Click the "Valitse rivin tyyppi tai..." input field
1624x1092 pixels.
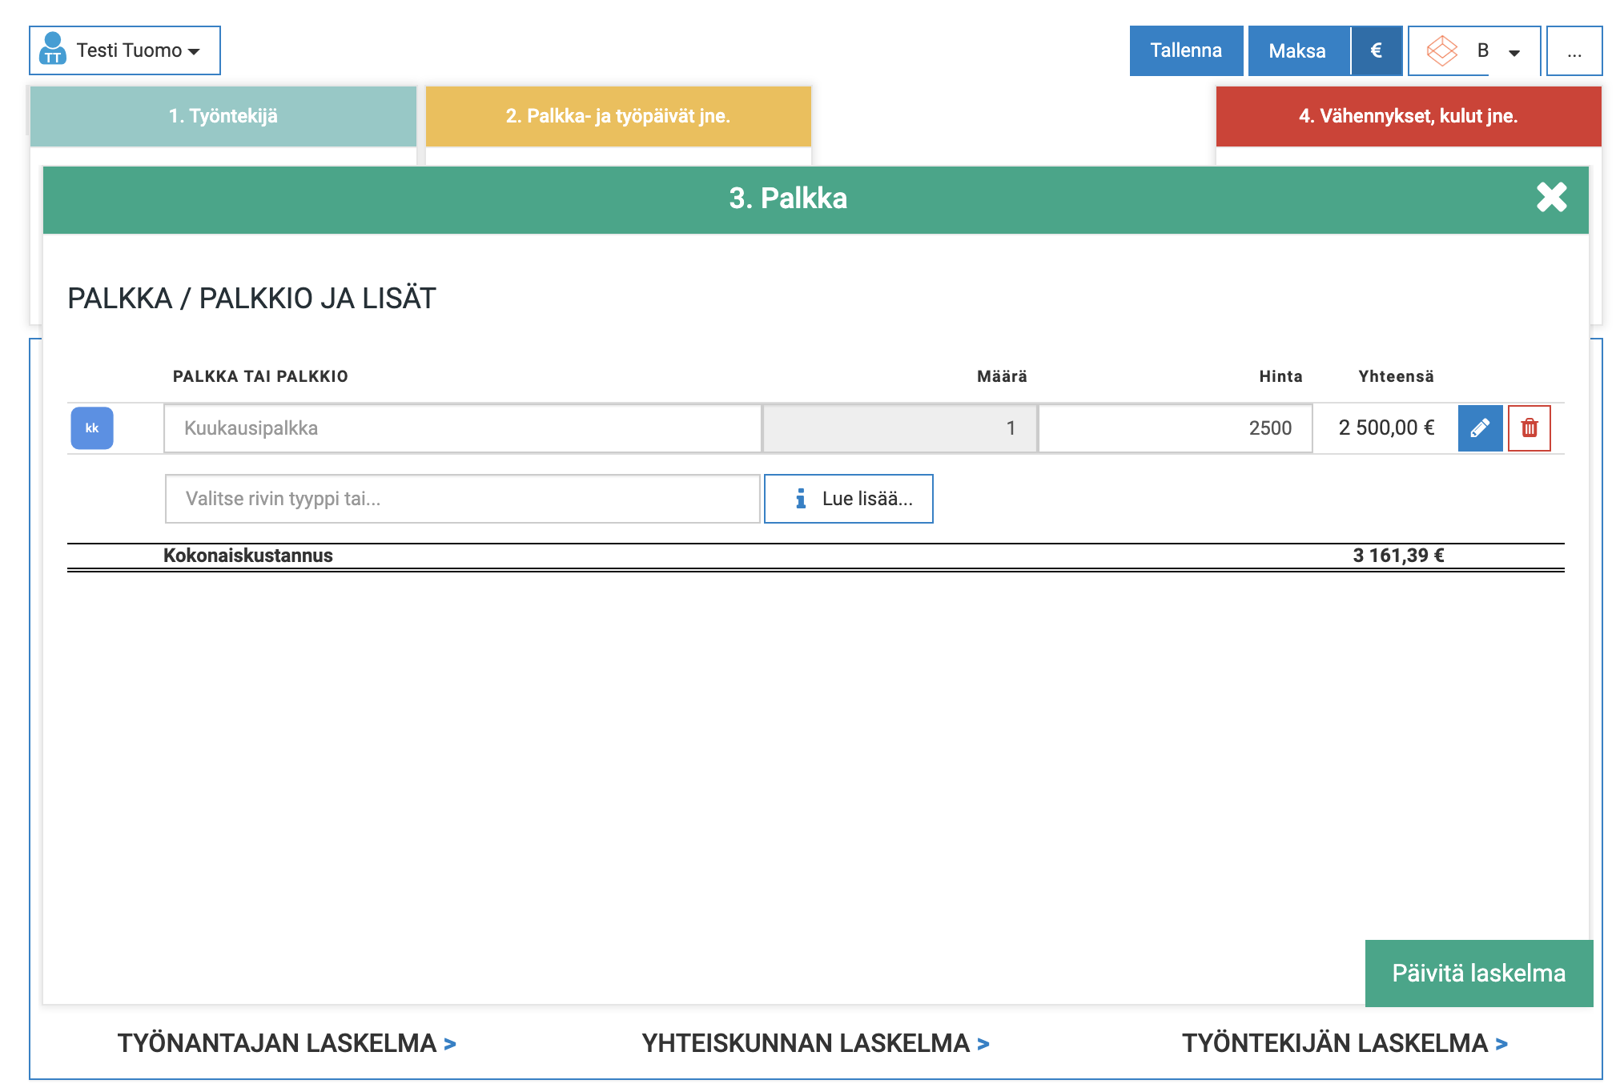pyautogui.click(x=461, y=498)
